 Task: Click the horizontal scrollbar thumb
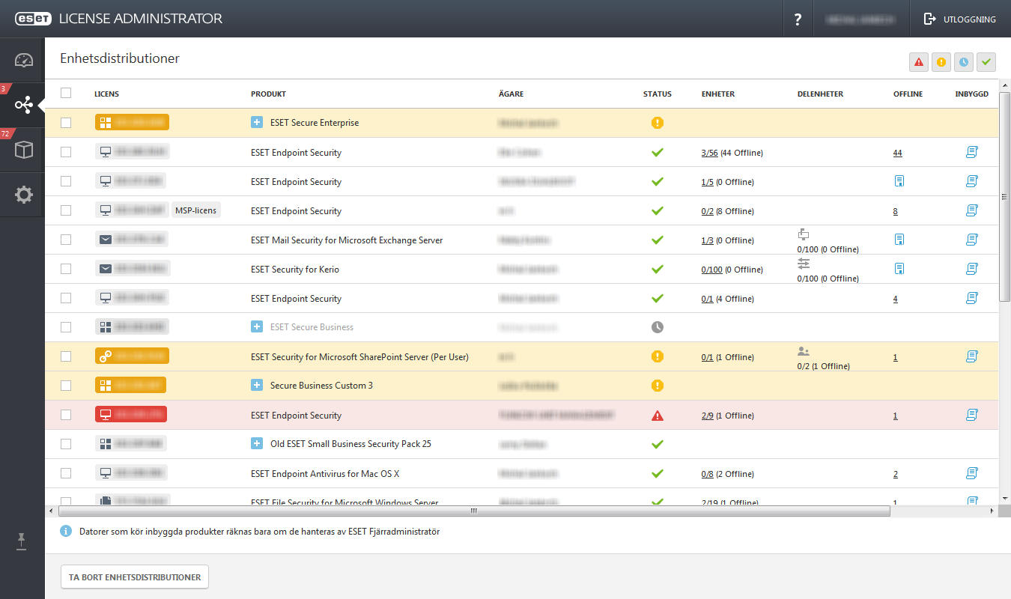pyautogui.click(x=474, y=511)
